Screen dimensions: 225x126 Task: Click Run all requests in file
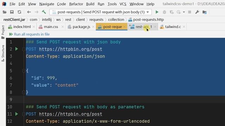(x=29, y=34)
